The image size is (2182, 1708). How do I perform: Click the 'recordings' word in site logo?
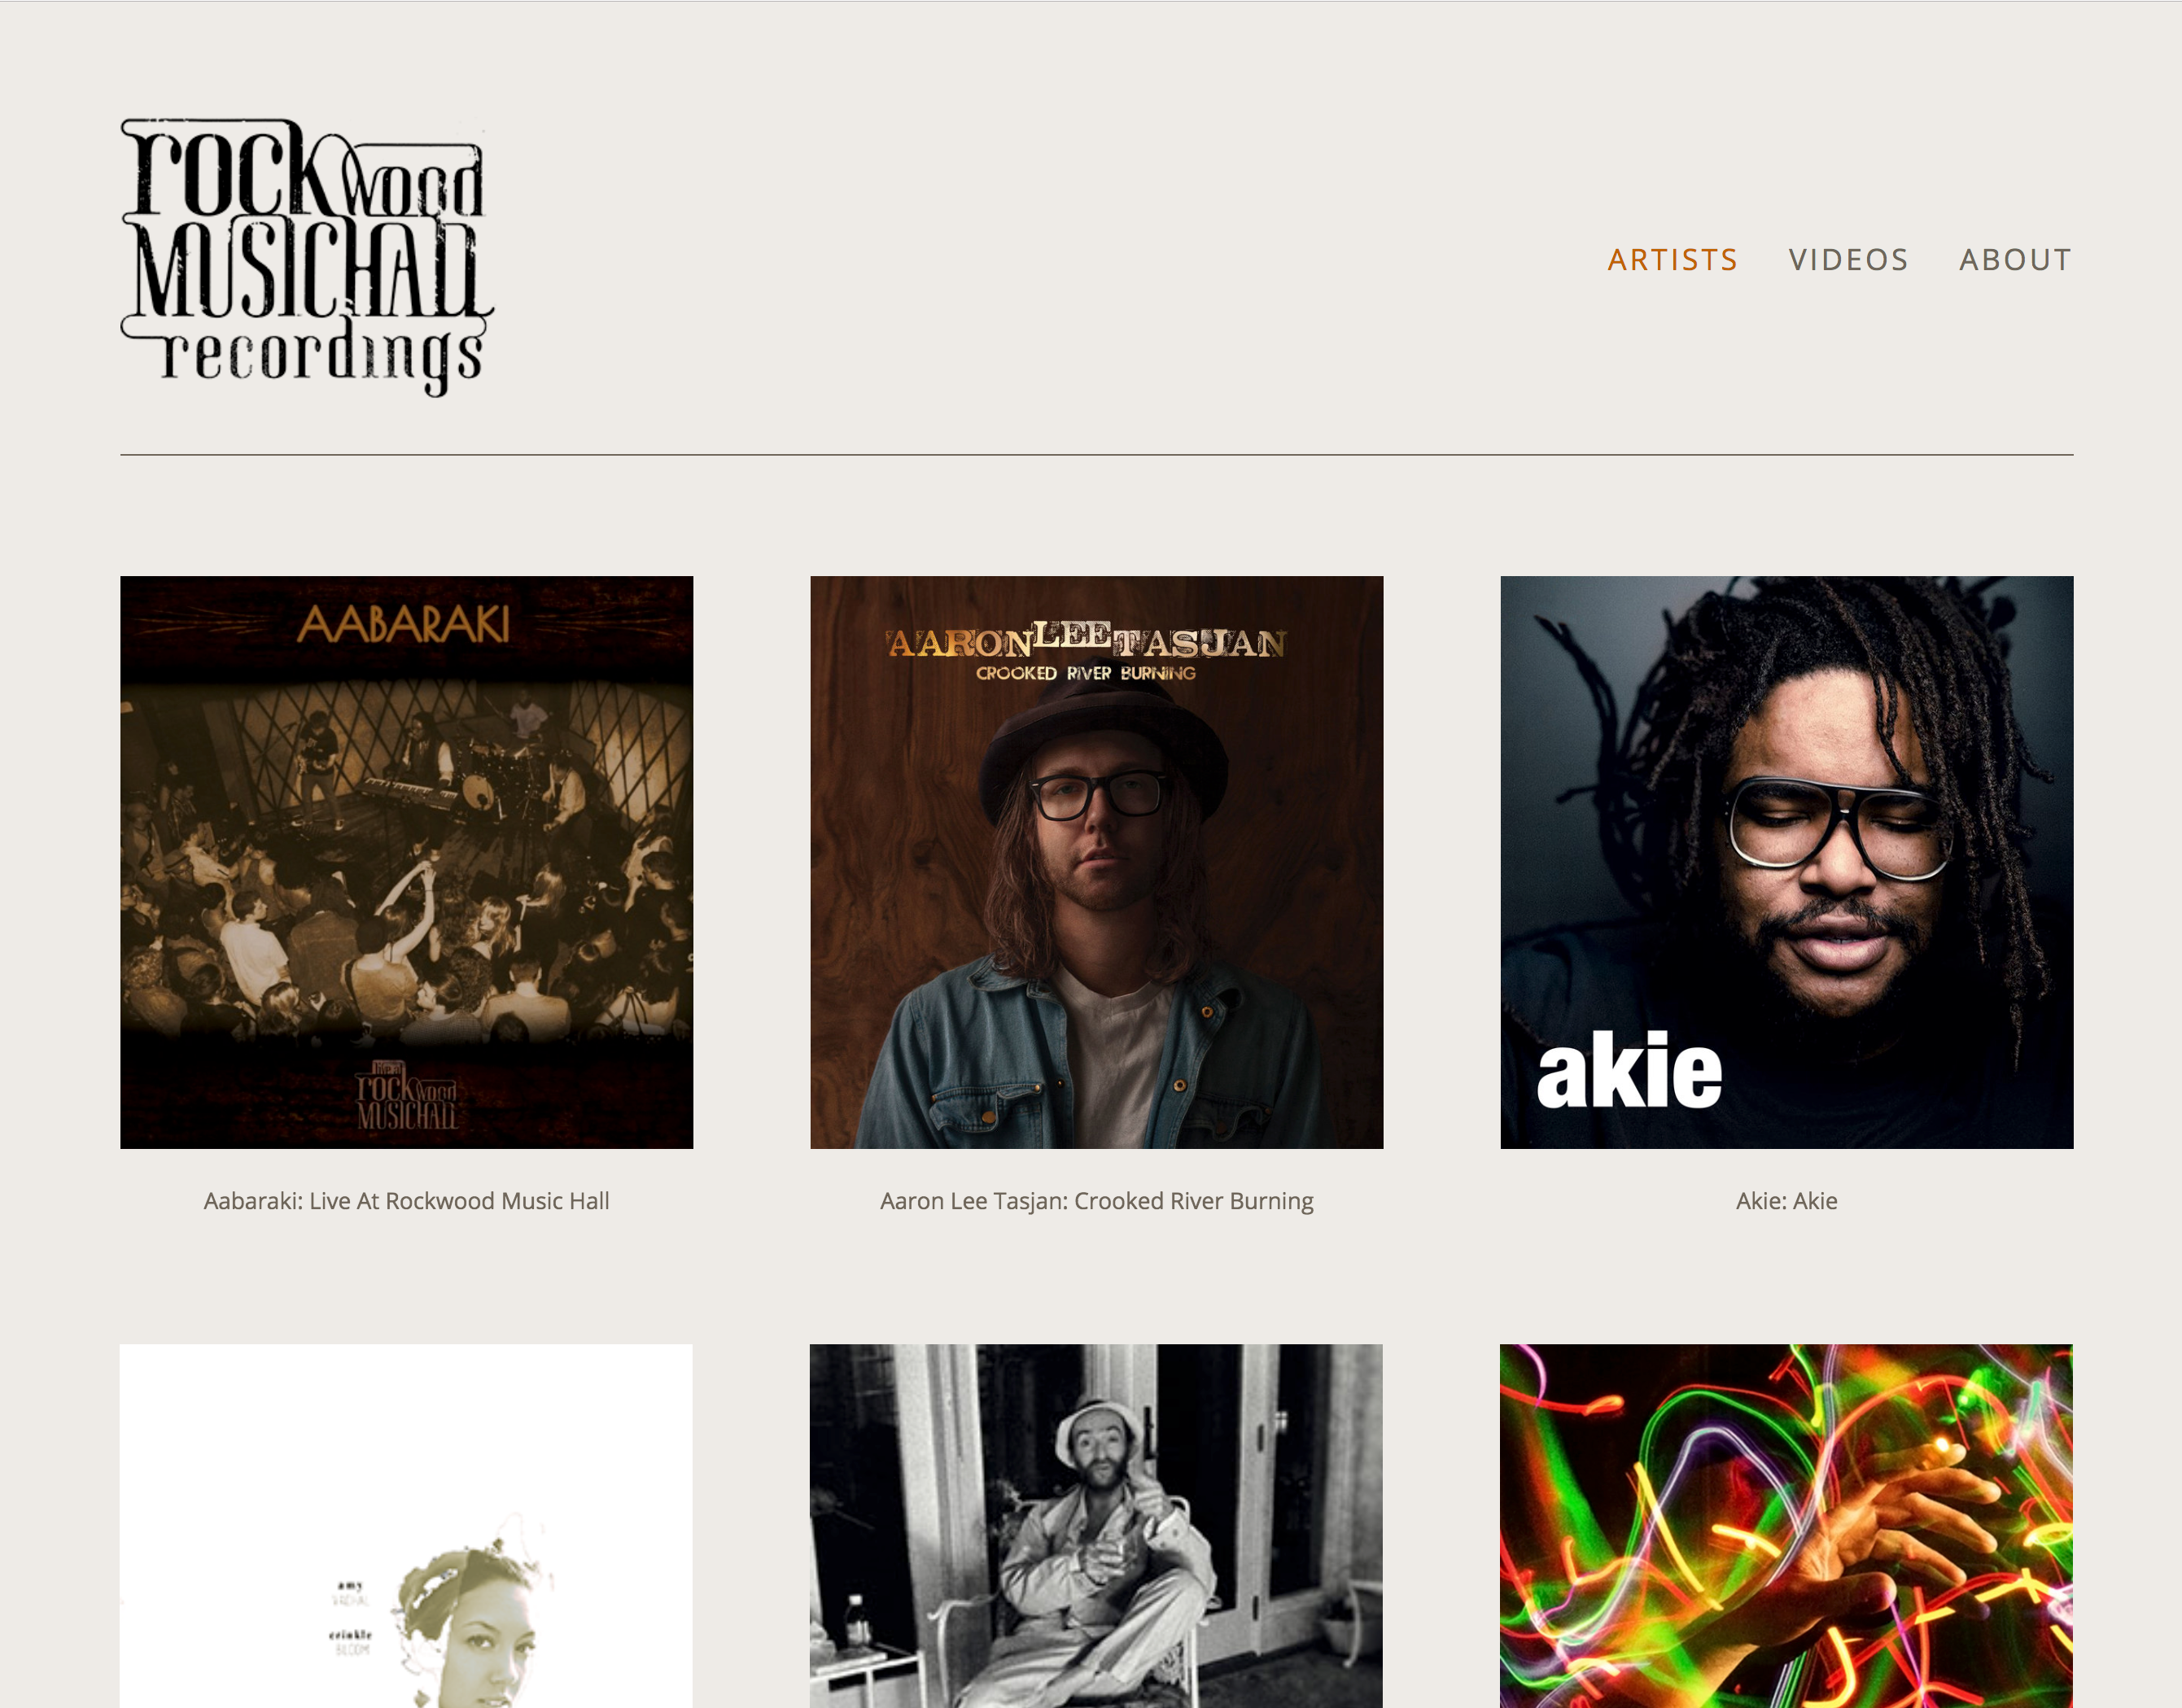tap(322, 356)
